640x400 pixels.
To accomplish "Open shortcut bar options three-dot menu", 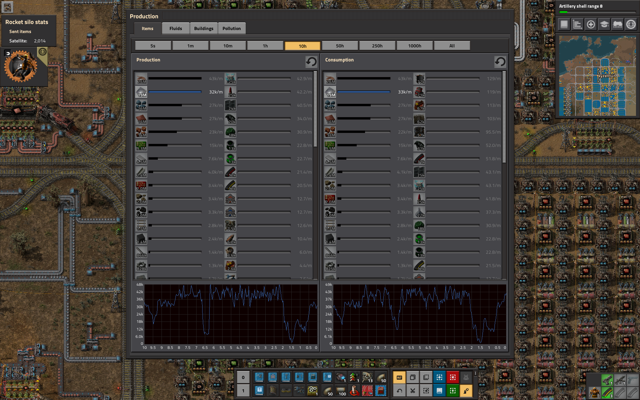I will click(475, 374).
